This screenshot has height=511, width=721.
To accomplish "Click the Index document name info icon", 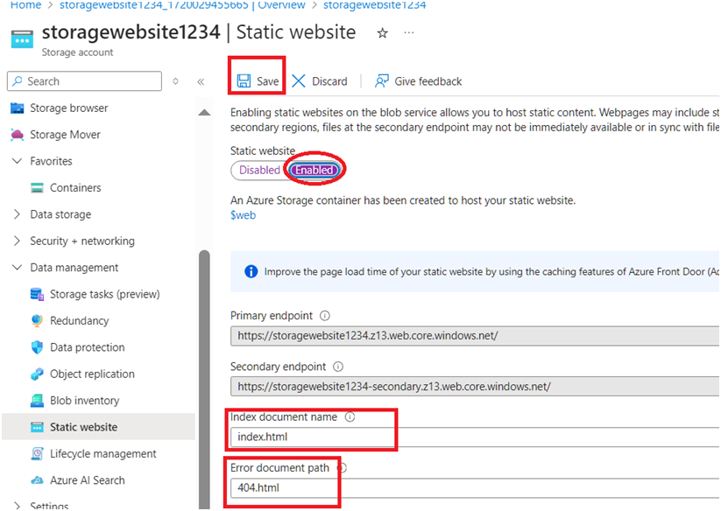I will click(350, 416).
